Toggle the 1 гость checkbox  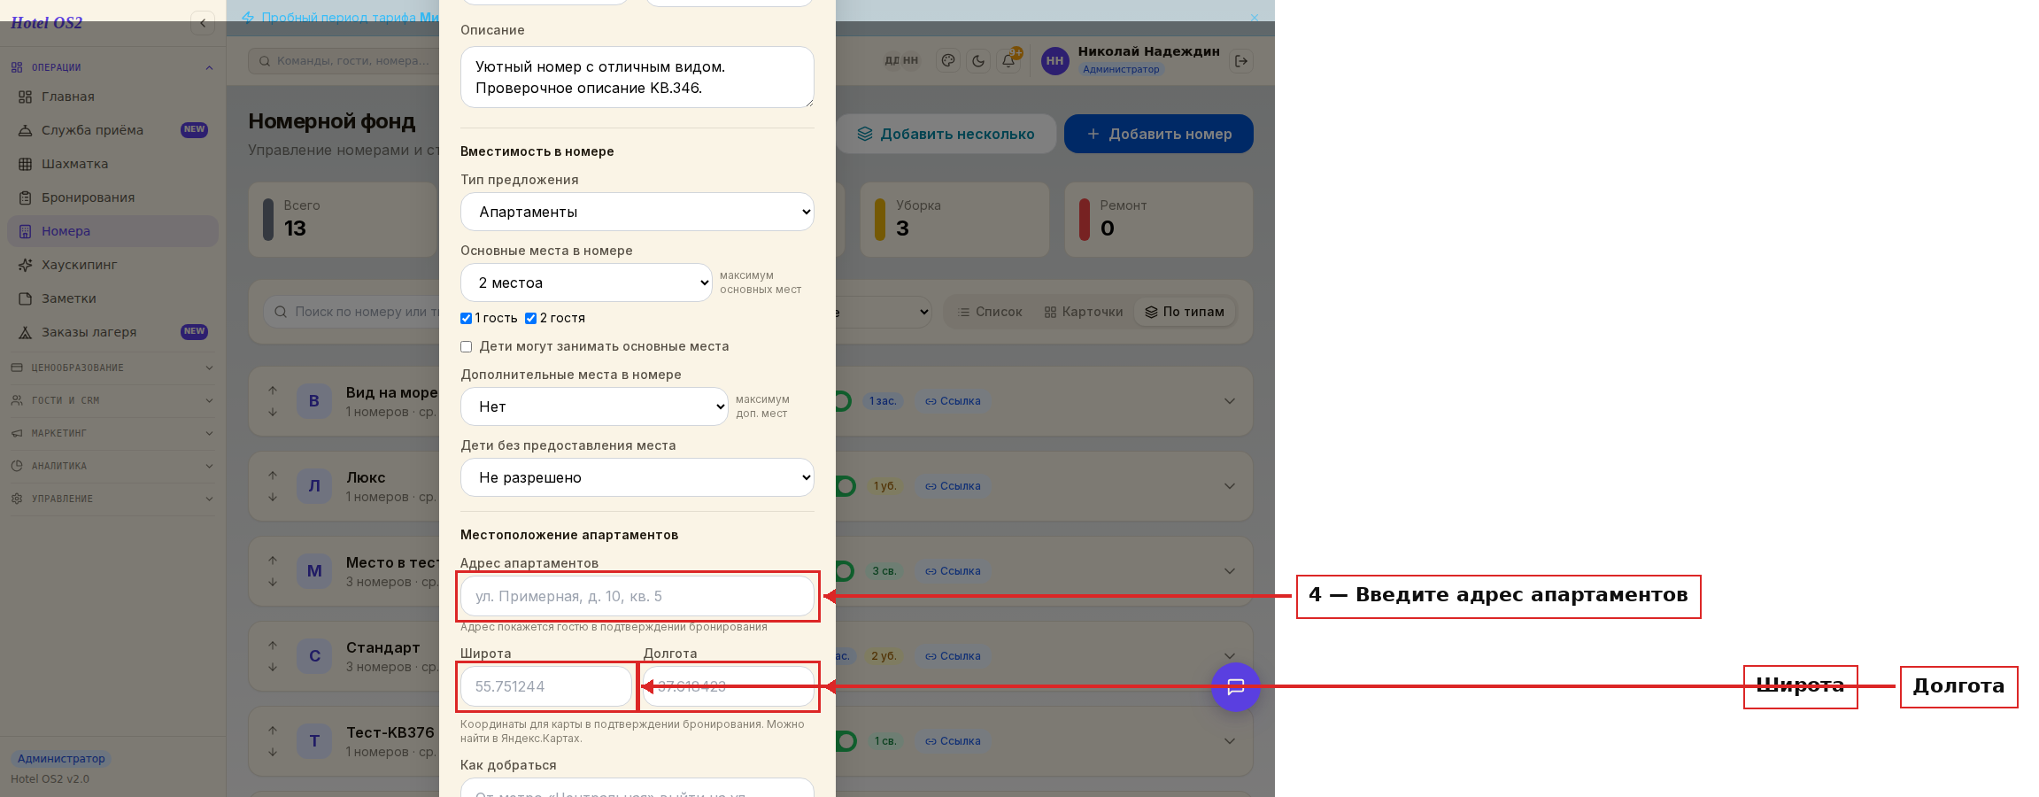(466, 318)
